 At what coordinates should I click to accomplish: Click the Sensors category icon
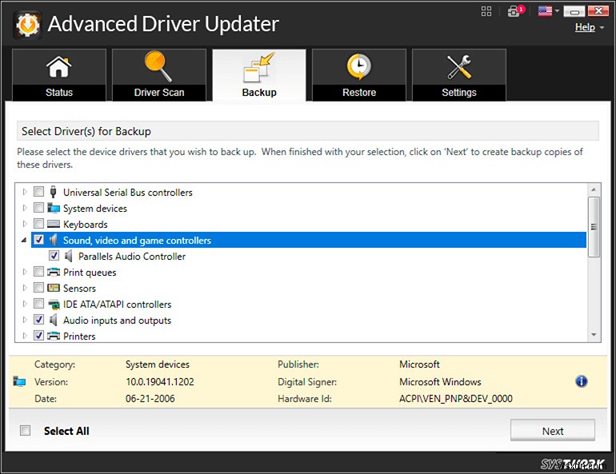pos(54,288)
